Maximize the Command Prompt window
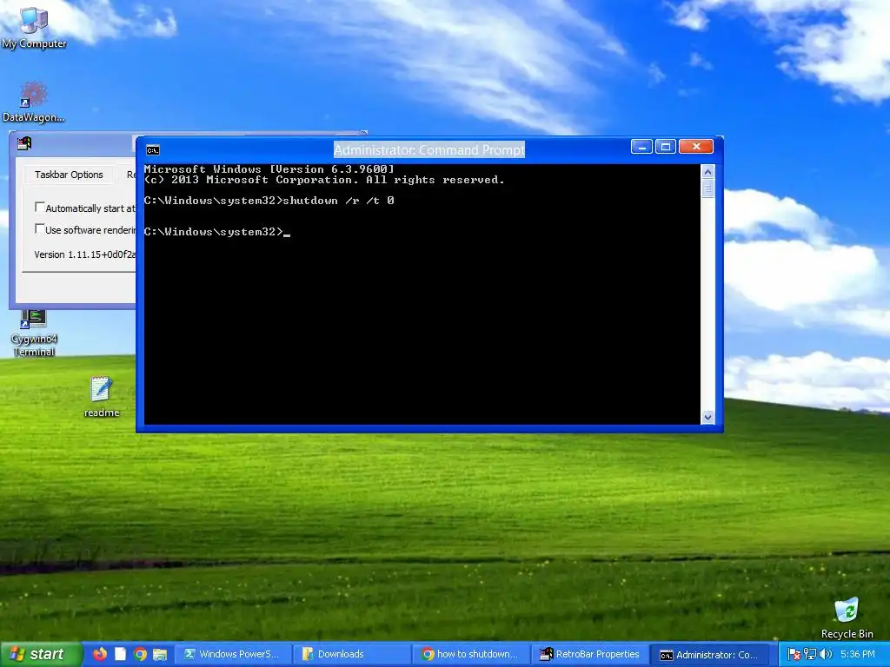This screenshot has height=667, width=890. (x=666, y=147)
